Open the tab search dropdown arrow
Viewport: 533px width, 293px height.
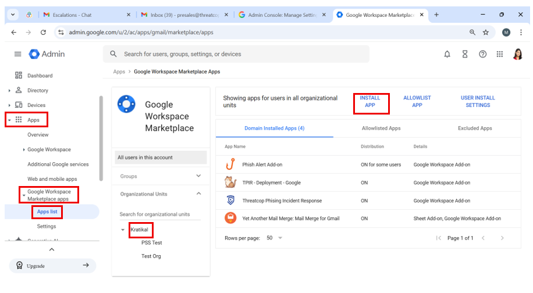13,15
